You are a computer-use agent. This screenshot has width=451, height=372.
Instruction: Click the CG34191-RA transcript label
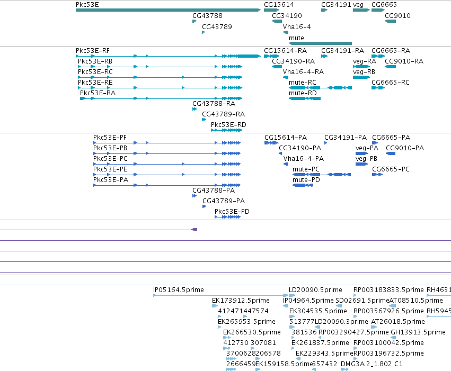click(342, 51)
